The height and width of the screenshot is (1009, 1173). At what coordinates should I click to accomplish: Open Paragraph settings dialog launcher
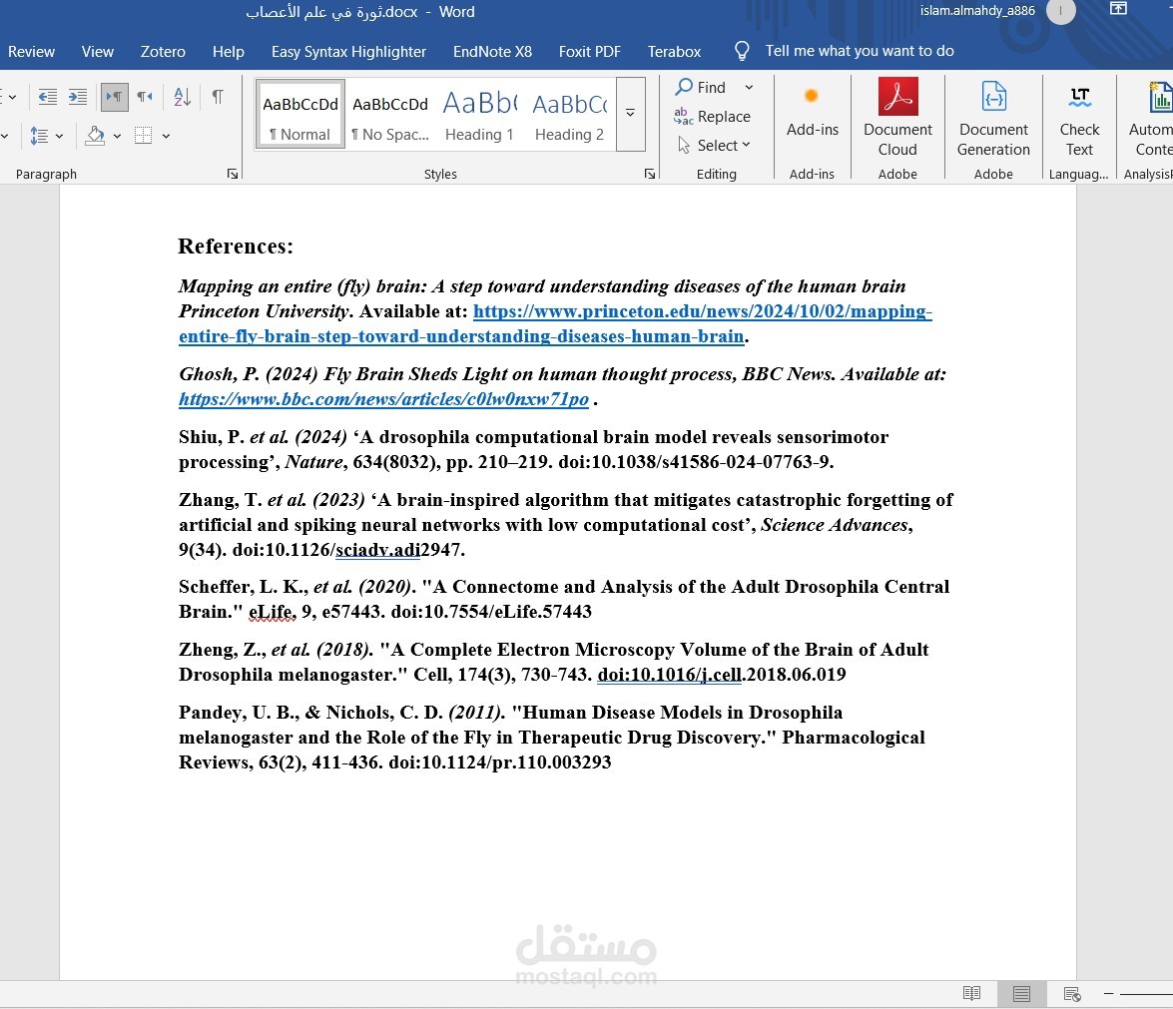[x=232, y=175]
